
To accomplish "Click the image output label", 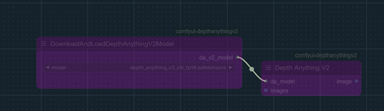I will pos(344,82).
